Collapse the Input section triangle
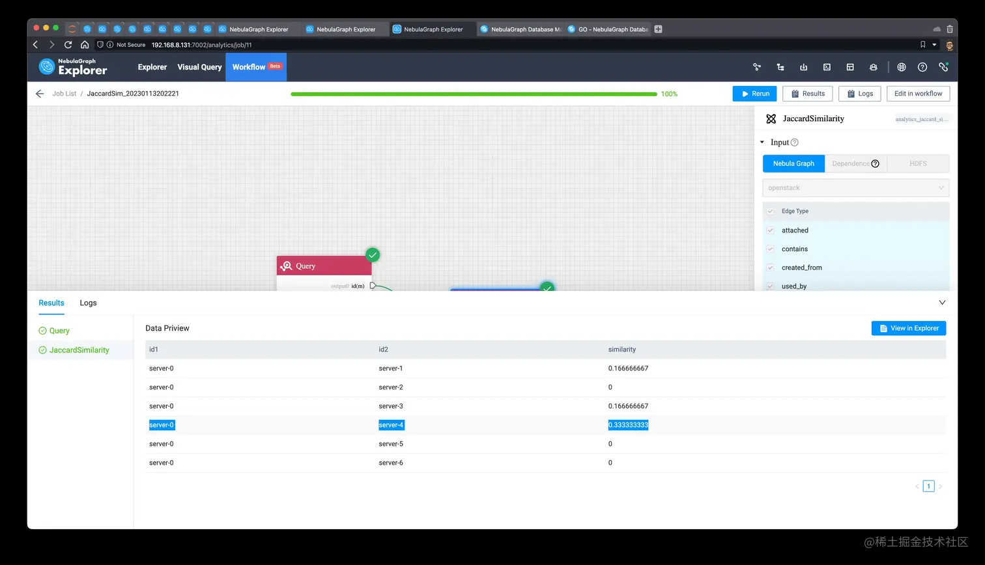This screenshot has height=565, width=985. click(762, 143)
